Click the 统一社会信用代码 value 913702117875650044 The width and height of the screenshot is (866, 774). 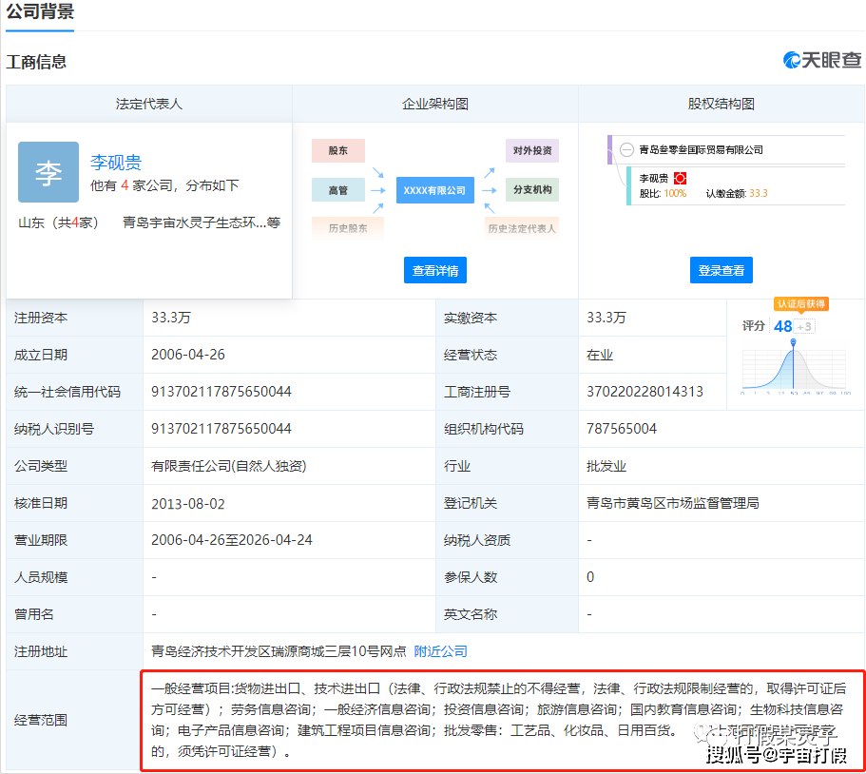221,392
